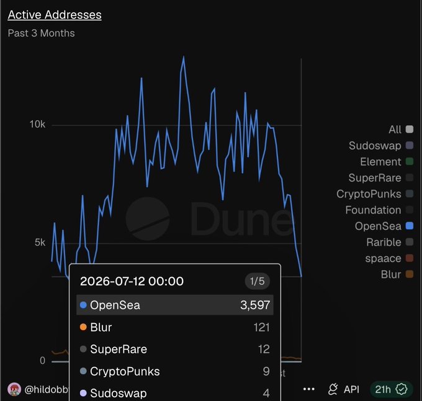Click the Sudoswap 4 tooltip row
This screenshot has height=401, width=422.
(175, 393)
